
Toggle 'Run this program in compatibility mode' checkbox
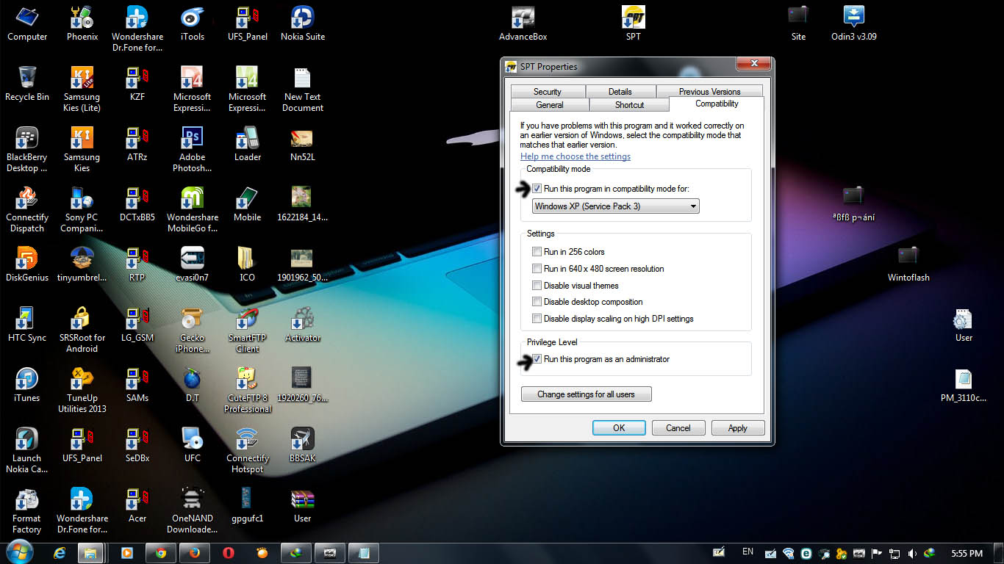pos(537,189)
